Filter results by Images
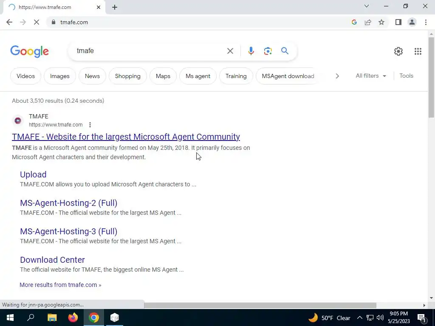Screen dimensions: 435x326 59,76
